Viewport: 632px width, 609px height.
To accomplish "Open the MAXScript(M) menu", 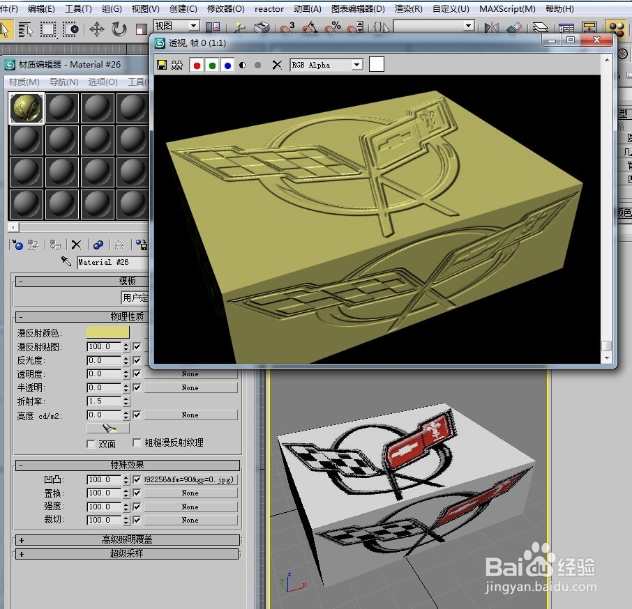I will pyautogui.click(x=507, y=8).
